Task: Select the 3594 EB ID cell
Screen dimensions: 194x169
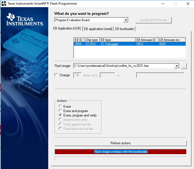Action: (x=78, y=44)
